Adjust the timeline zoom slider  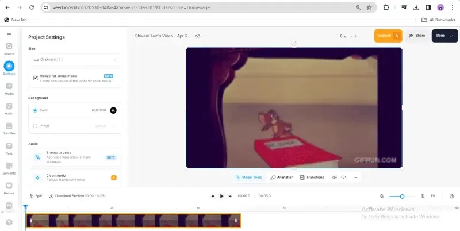(402, 196)
